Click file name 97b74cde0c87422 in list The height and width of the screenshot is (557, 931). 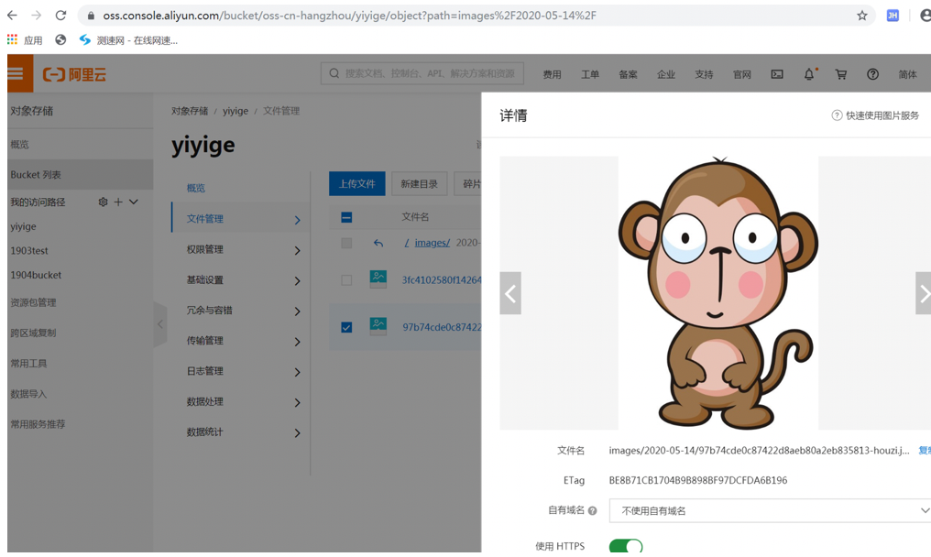tap(442, 327)
